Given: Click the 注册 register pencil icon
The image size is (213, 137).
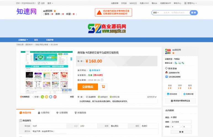Looking at the screenshot, I should (39, 3).
